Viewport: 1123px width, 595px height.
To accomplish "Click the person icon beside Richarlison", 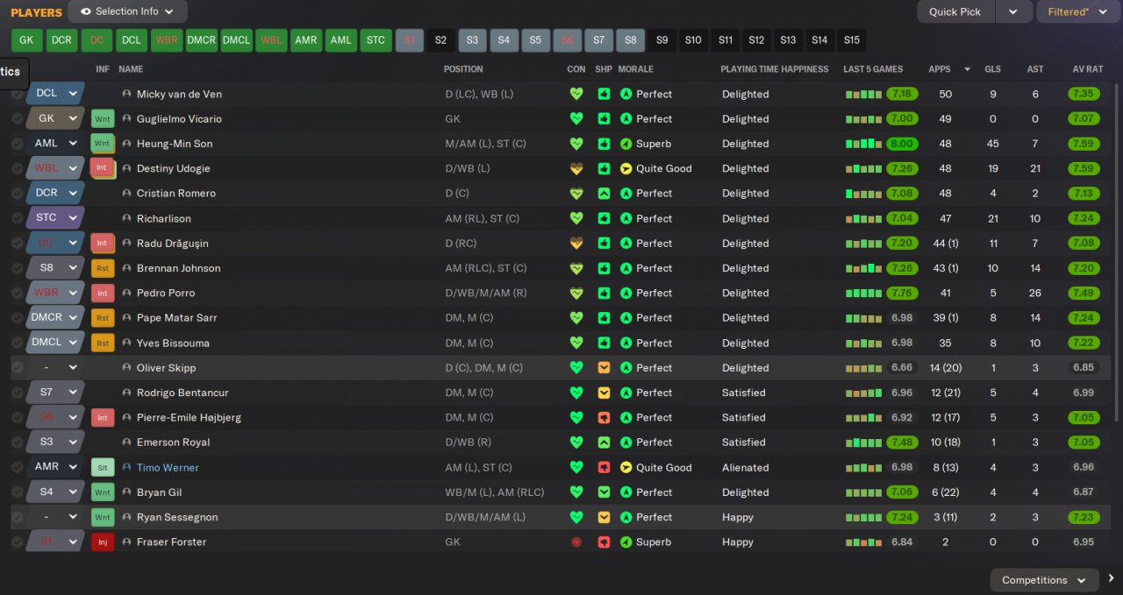I will pyautogui.click(x=126, y=218).
